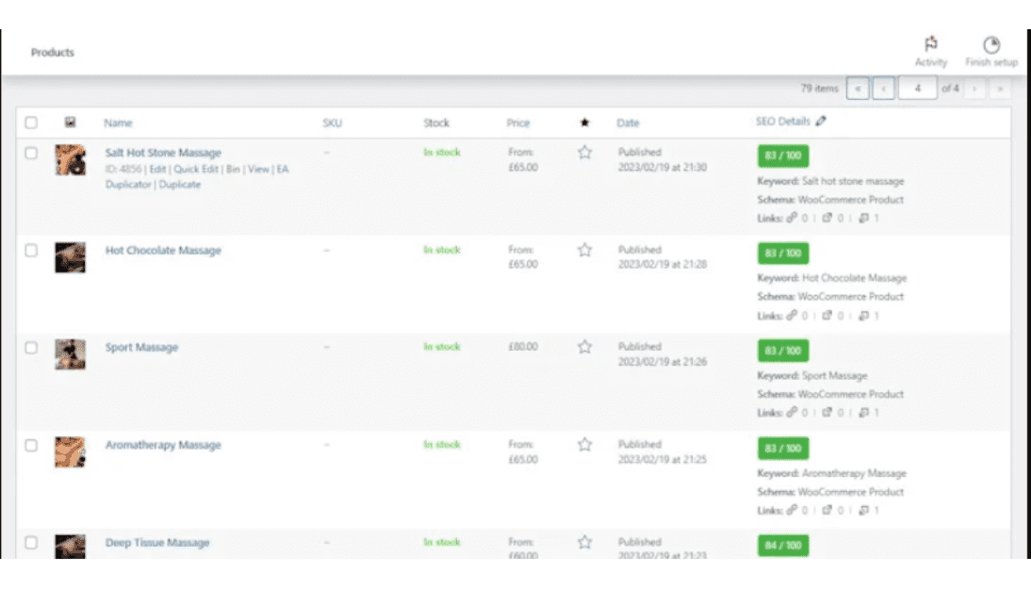Go to the first page of products
Viewport: 1031px width, 589px height.
[858, 89]
